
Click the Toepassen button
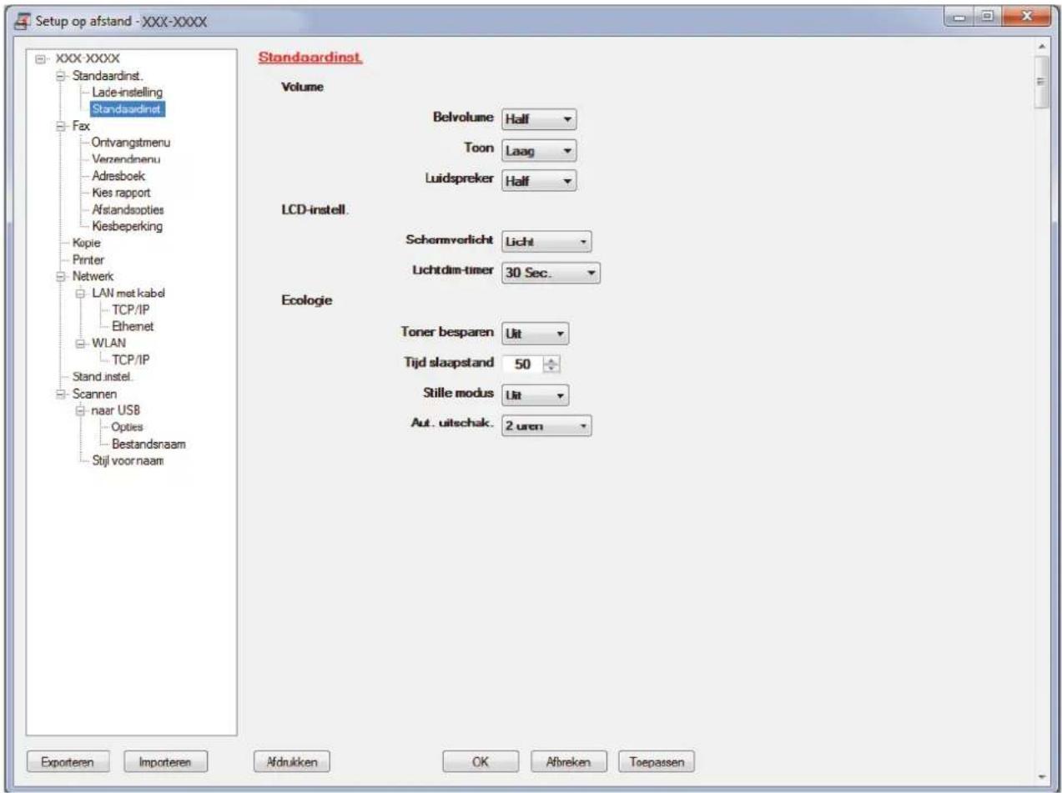tap(657, 761)
